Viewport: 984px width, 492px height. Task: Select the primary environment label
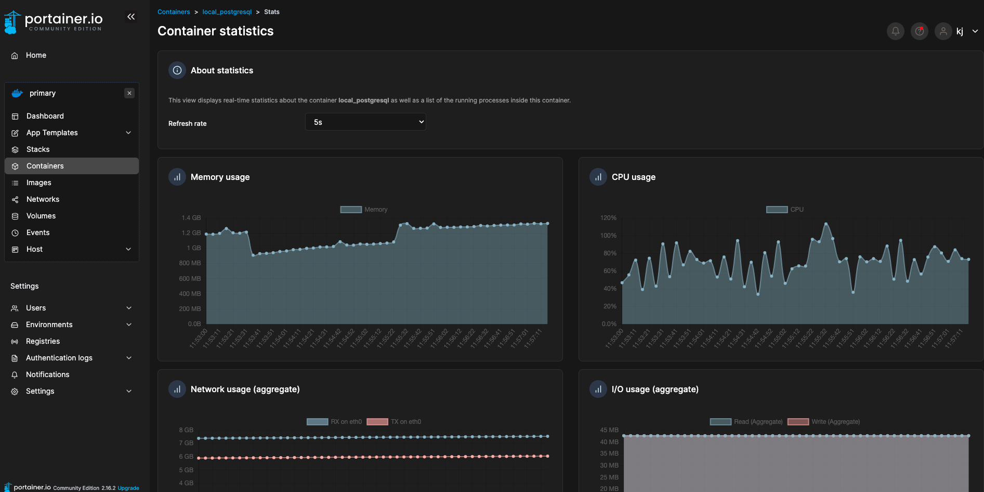(x=43, y=93)
